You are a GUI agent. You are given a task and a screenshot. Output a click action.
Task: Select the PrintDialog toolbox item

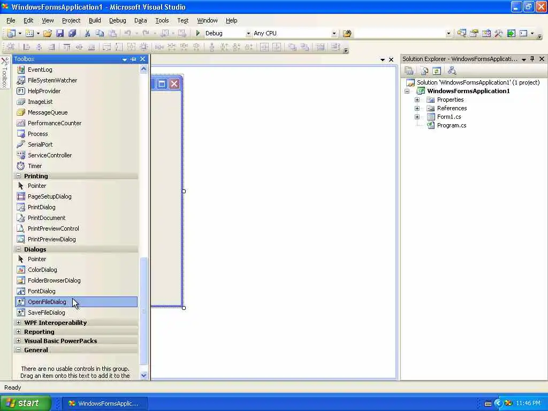[x=76, y=207]
